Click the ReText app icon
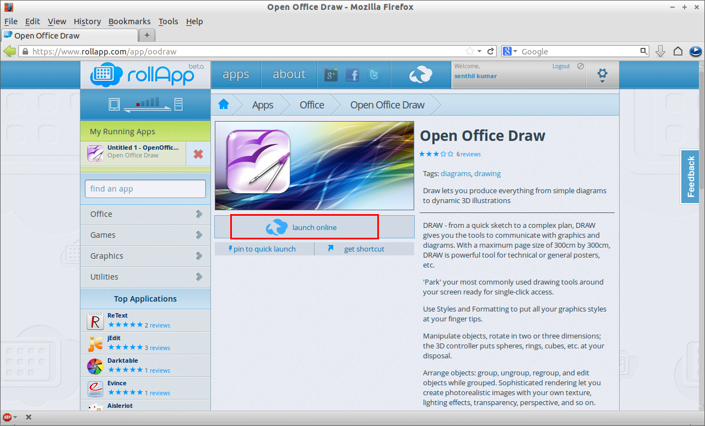The height and width of the screenshot is (426, 705). [x=95, y=321]
